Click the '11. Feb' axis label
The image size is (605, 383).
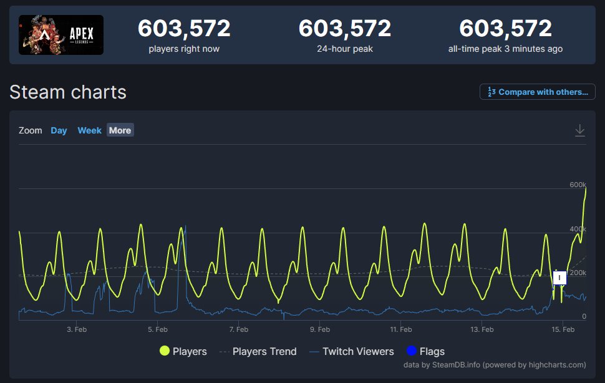click(401, 329)
